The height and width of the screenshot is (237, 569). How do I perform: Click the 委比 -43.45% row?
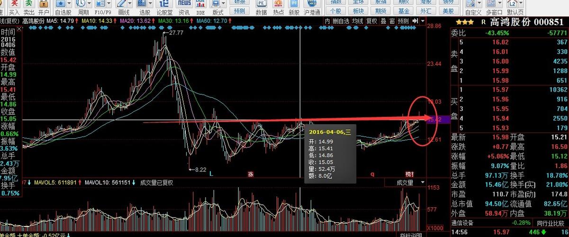(509, 33)
